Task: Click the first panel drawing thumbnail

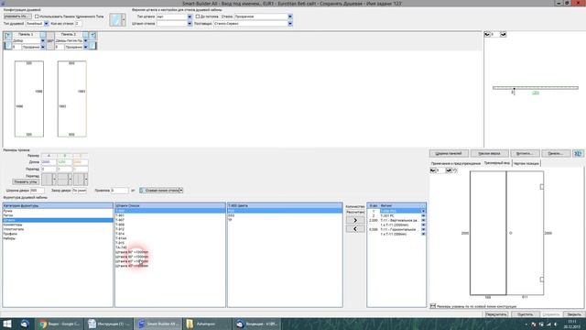Action: point(29,99)
